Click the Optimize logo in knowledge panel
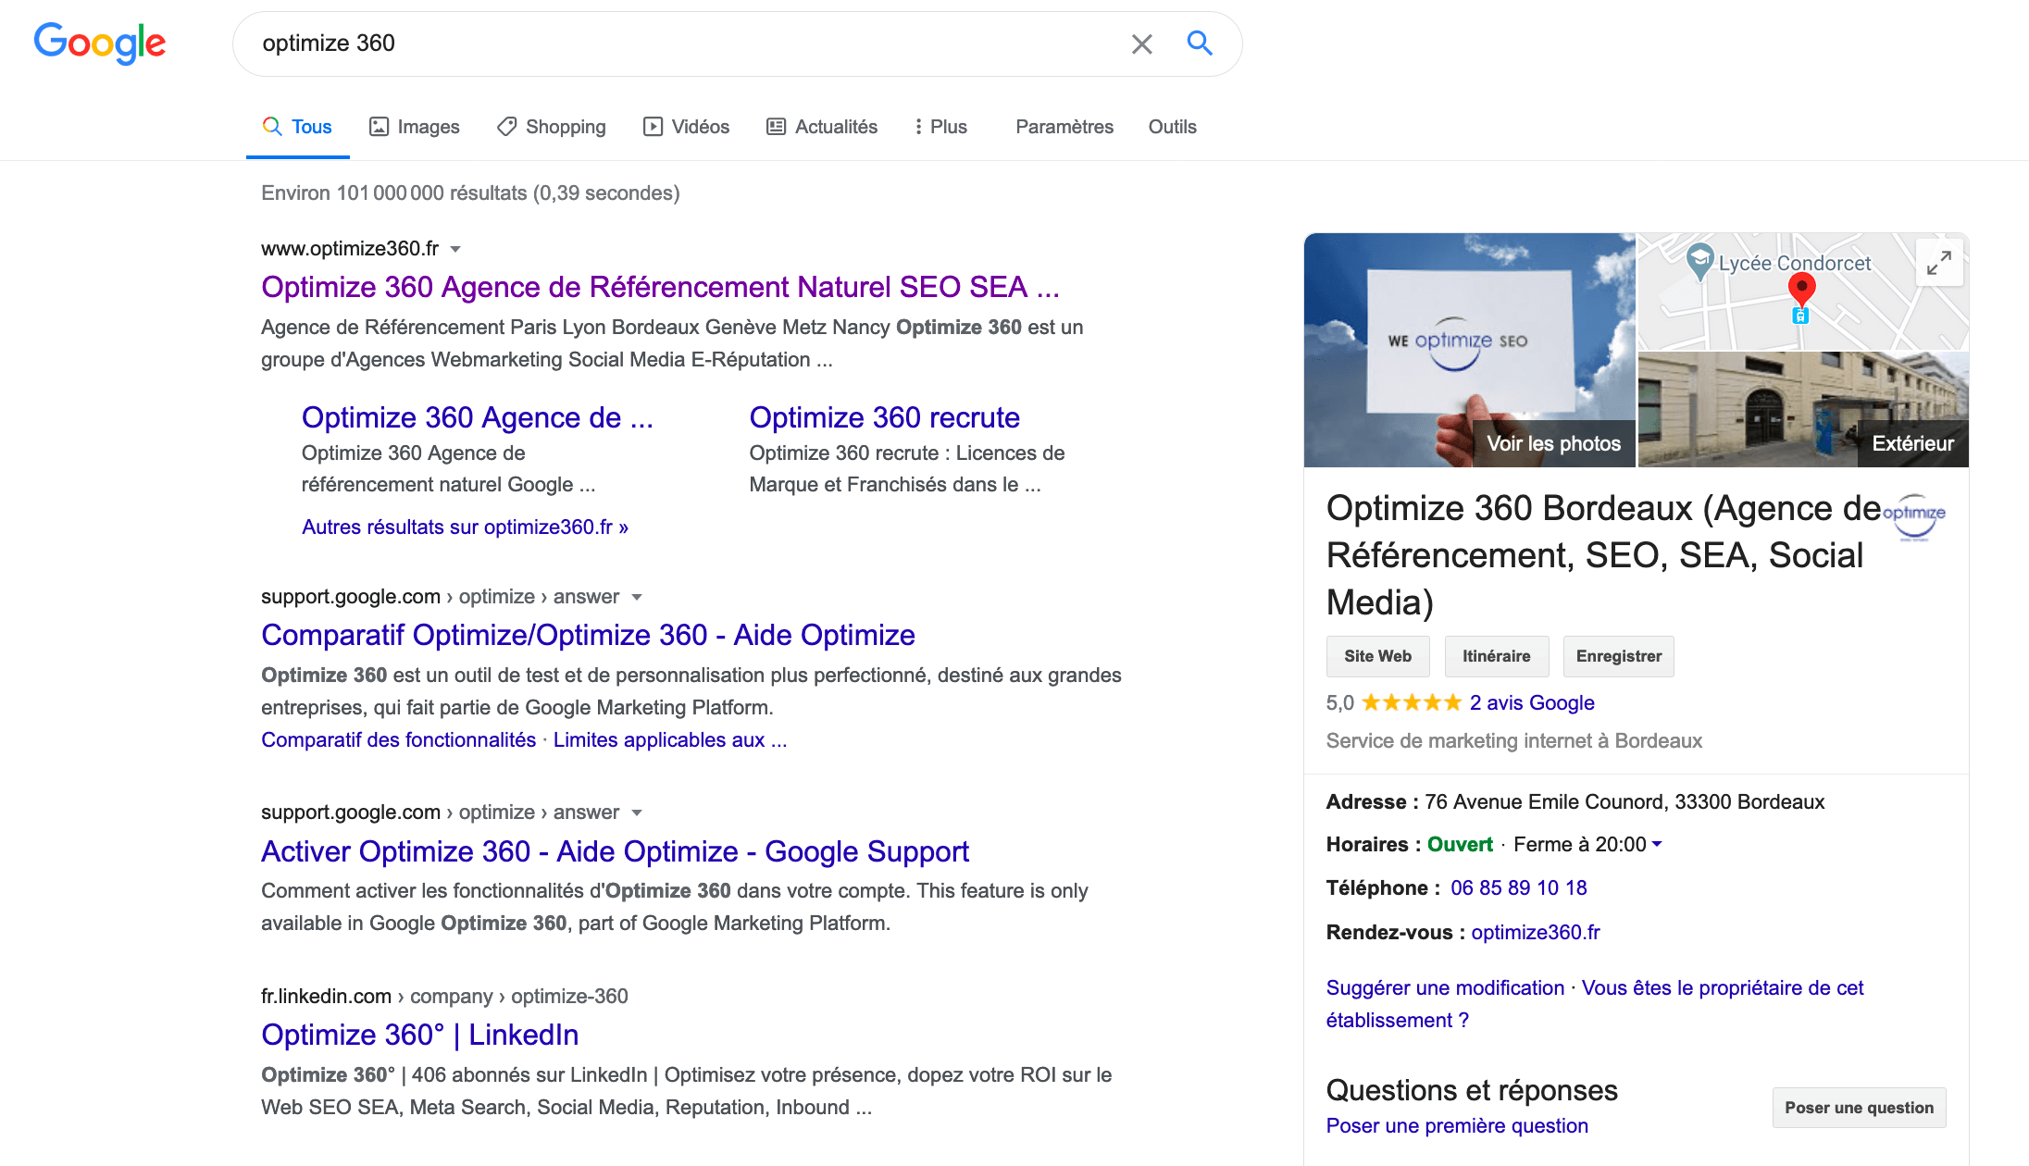Viewport: 2029px width, 1166px height. point(1914,516)
